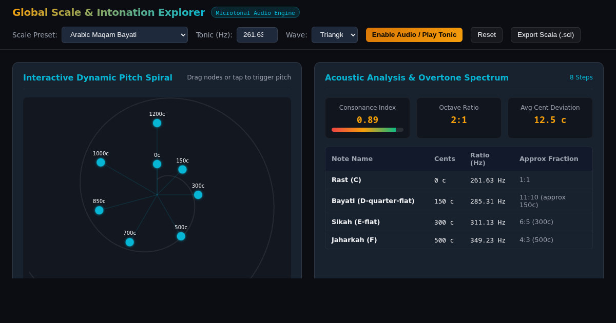Select the Bayati (D-quarter-flat) row name

tap(373, 201)
